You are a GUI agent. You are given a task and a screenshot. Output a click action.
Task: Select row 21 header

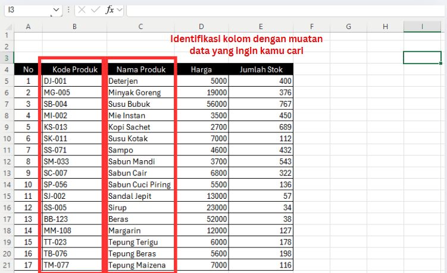pos(7,265)
